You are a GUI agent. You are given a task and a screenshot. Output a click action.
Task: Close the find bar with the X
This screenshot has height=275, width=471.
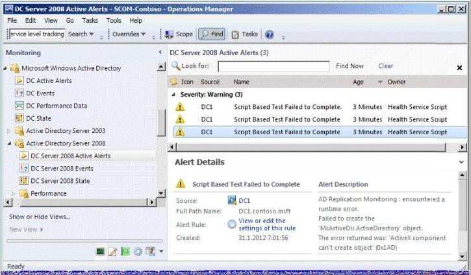click(x=459, y=67)
